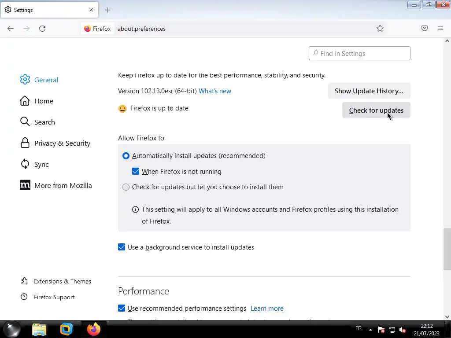The width and height of the screenshot is (451, 338).
Task: Click the network tray icon
Action: 392,330
